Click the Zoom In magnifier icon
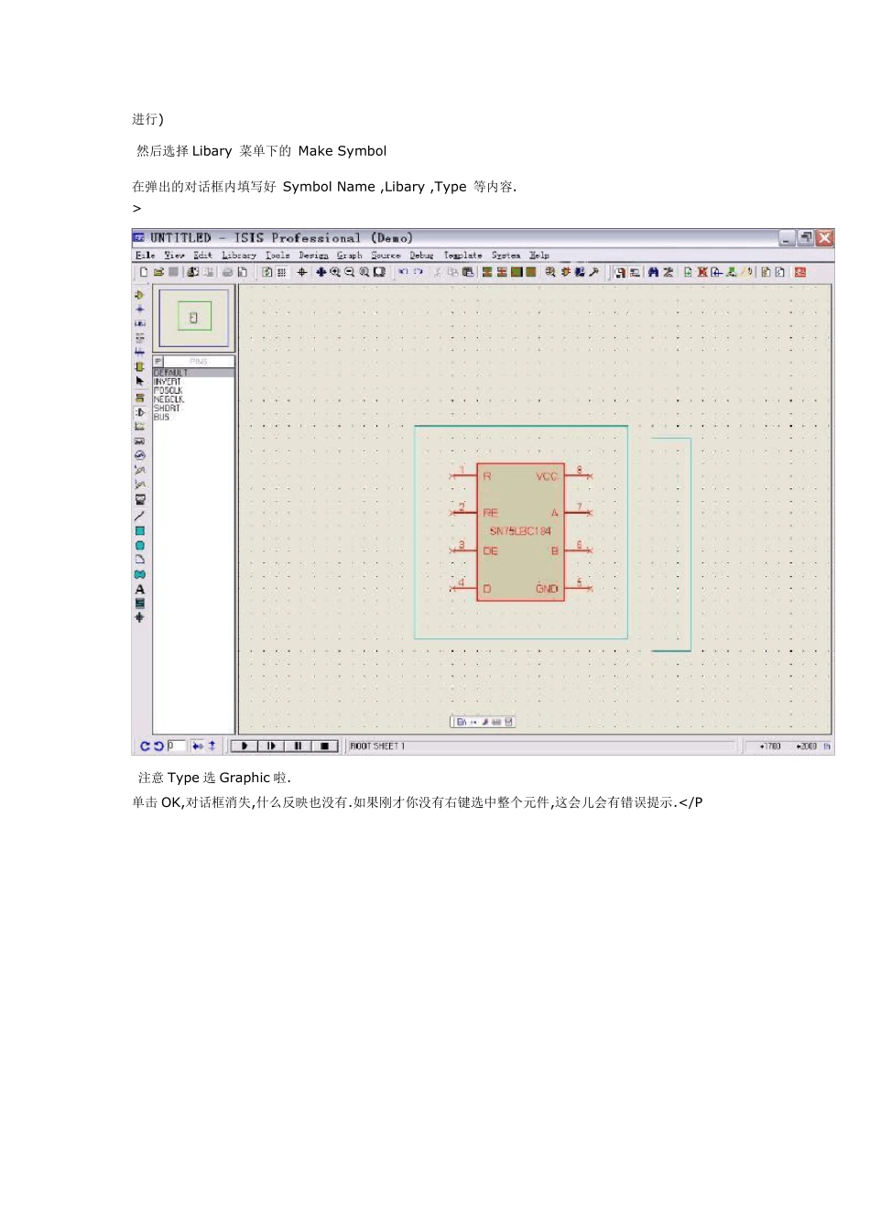The height and width of the screenshot is (1231, 870). click(x=335, y=272)
